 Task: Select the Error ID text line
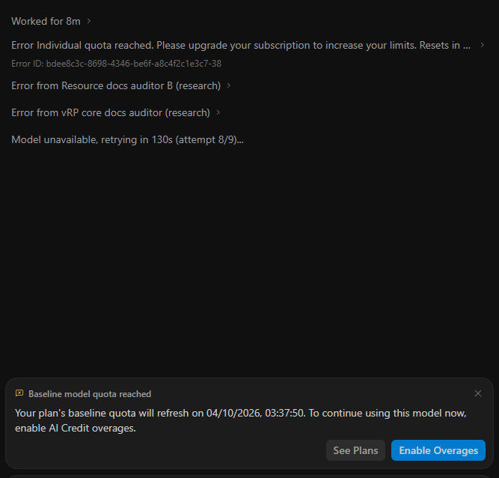pyautogui.click(x=117, y=64)
